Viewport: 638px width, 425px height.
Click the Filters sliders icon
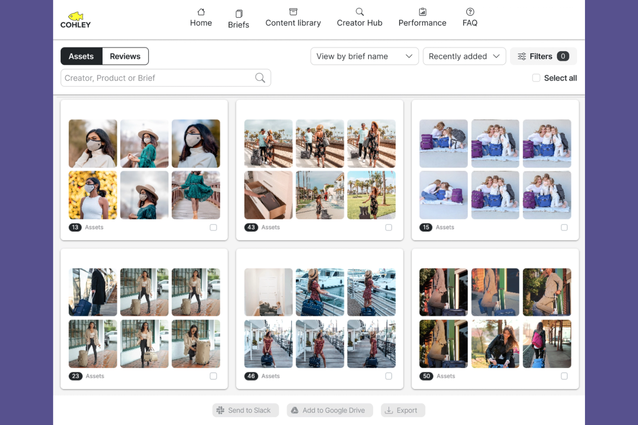click(522, 56)
